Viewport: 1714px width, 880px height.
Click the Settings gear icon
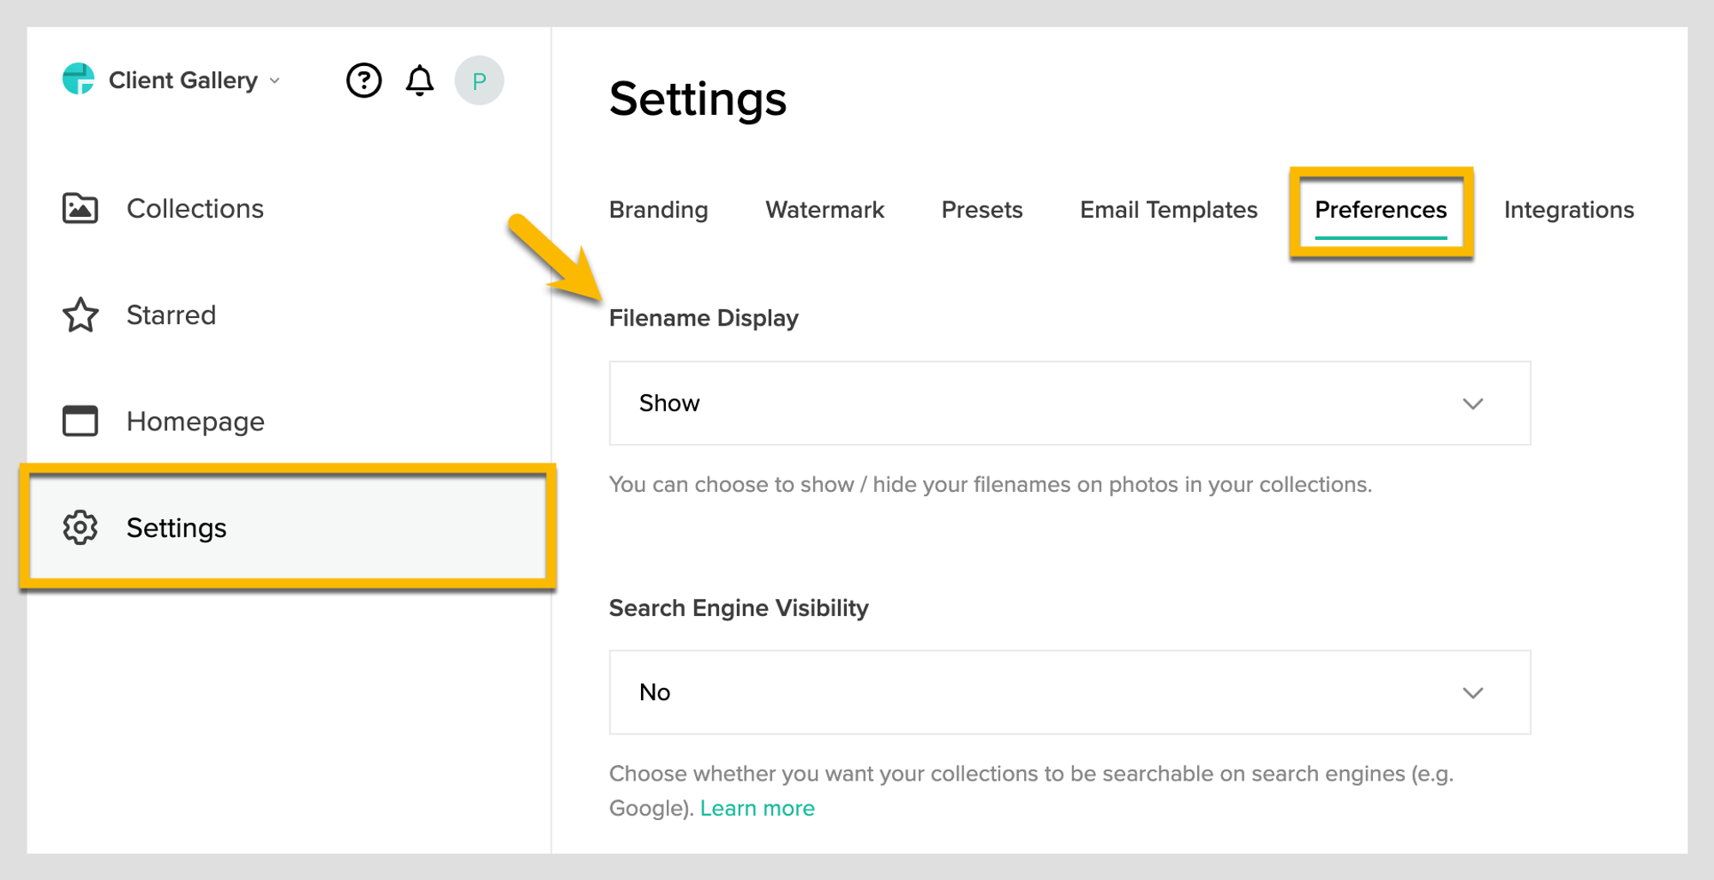coord(81,528)
